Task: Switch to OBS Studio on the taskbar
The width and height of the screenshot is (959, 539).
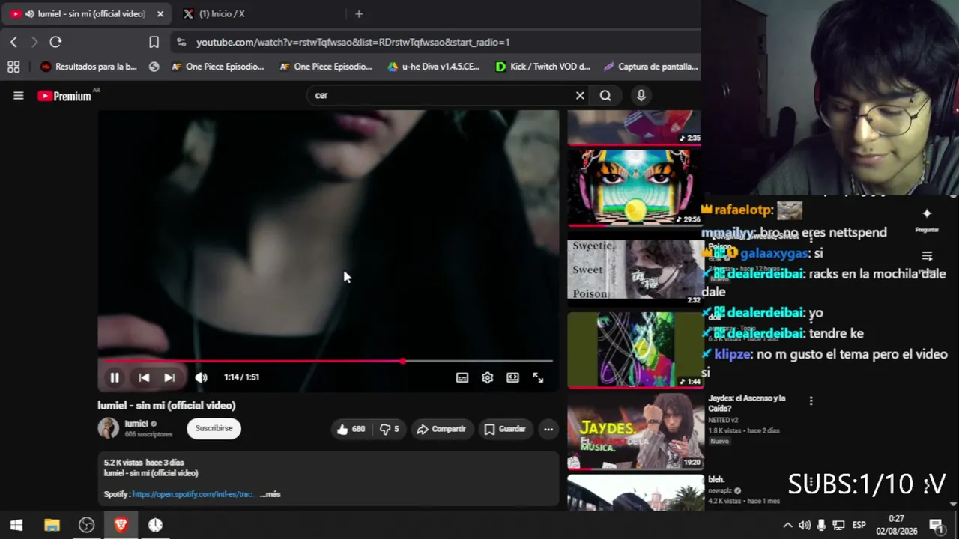Action: point(86,525)
